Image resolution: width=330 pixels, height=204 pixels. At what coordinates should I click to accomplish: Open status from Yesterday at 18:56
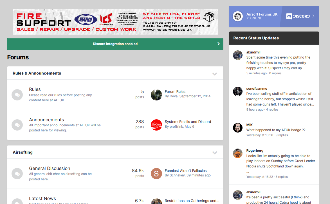pyautogui.click(x=260, y=135)
